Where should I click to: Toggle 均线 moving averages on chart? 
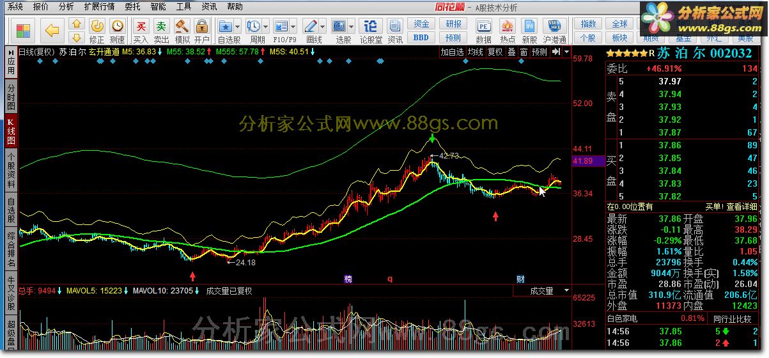click(475, 52)
